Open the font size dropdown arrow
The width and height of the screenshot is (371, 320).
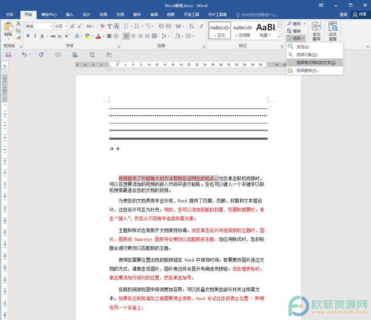66,26
